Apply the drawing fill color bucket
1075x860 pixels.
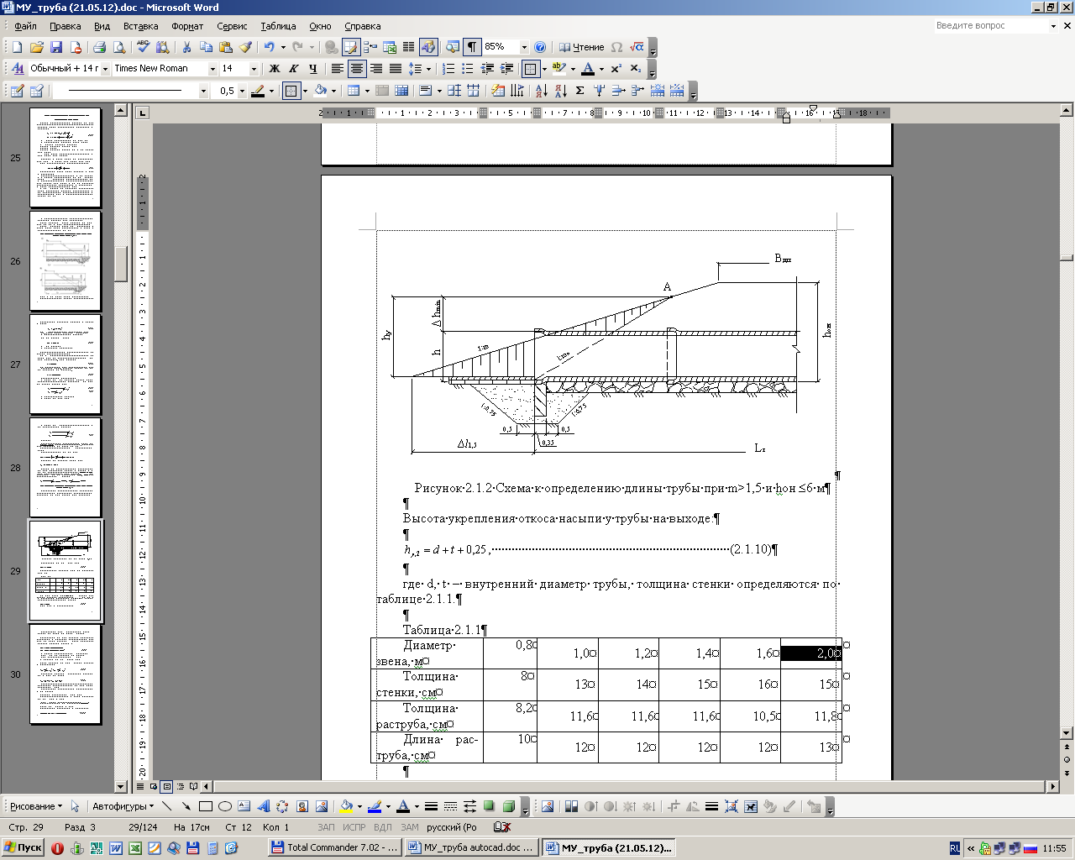(346, 806)
